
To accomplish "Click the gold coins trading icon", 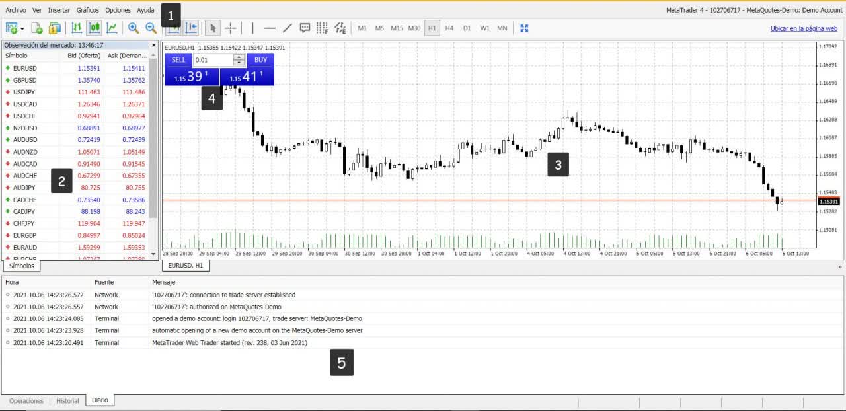I will coord(55,28).
